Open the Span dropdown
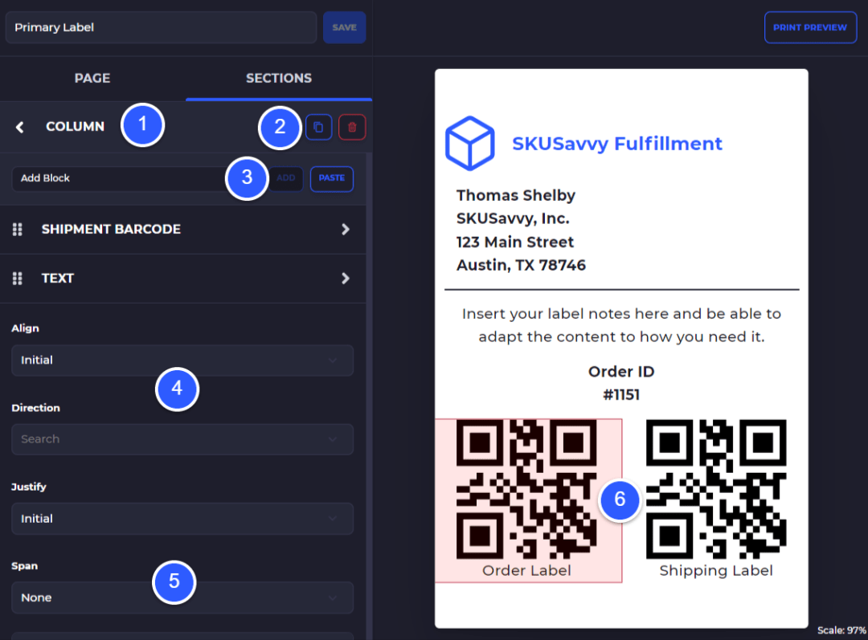Viewport: 868px width, 640px height. coord(182,598)
